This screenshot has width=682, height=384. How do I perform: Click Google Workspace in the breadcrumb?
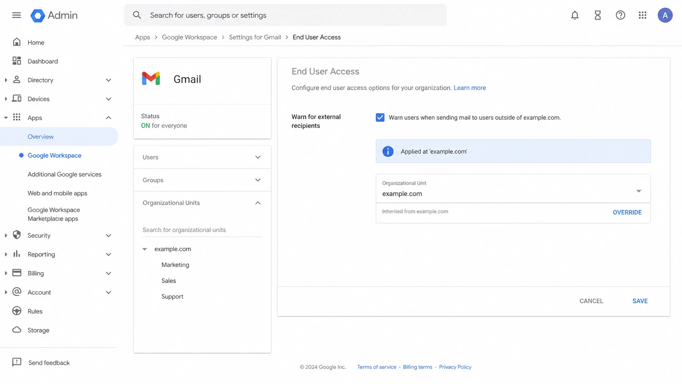[x=189, y=37]
